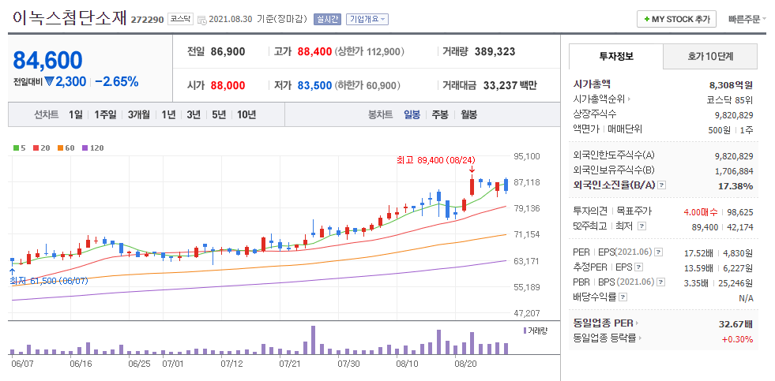The width and height of the screenshot is (775, 381).
Task: Click the 실시간 button
Action: (x=327, y=19)
